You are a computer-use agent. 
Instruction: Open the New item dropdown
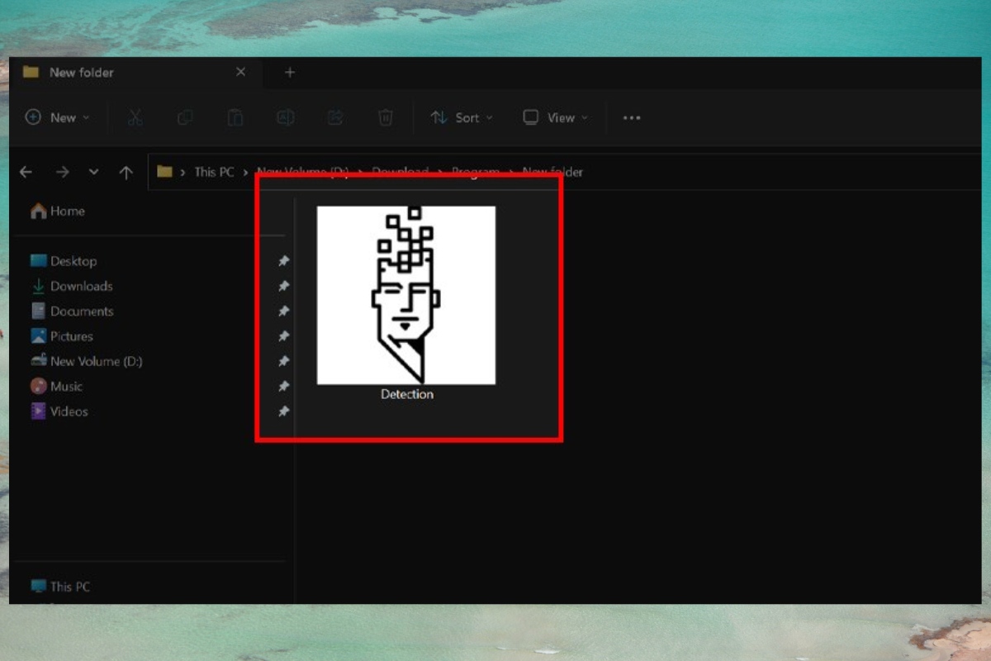coord(57,118)
